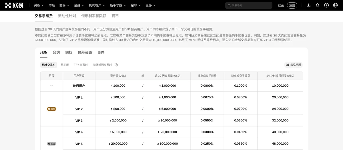The image size is (343, 150).
Task: Open the language globe icon
Action: click(335, 5)
